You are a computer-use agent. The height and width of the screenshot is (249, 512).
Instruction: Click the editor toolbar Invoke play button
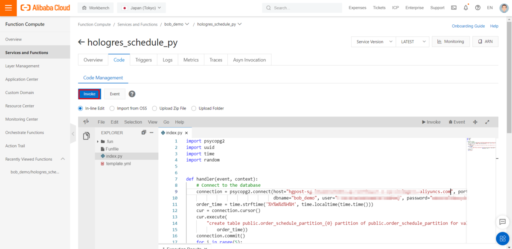pyautogui.click(x=431, y=122)
